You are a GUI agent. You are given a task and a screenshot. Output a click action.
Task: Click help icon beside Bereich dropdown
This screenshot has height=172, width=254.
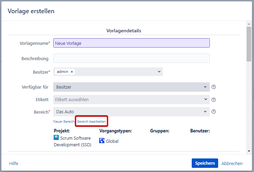tap(214, 112)
